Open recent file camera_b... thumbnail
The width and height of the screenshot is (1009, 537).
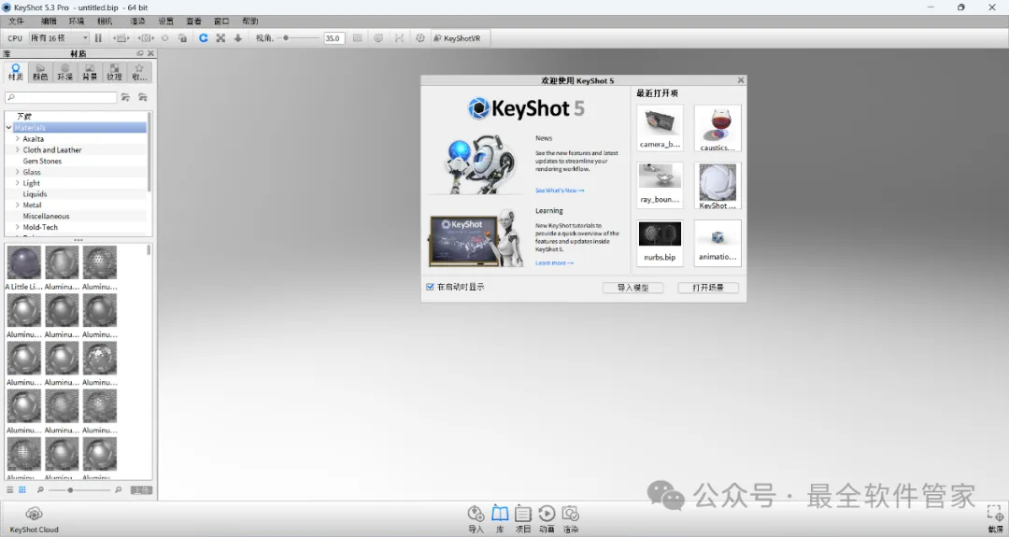pyautogui.click(x=660, y=128)
